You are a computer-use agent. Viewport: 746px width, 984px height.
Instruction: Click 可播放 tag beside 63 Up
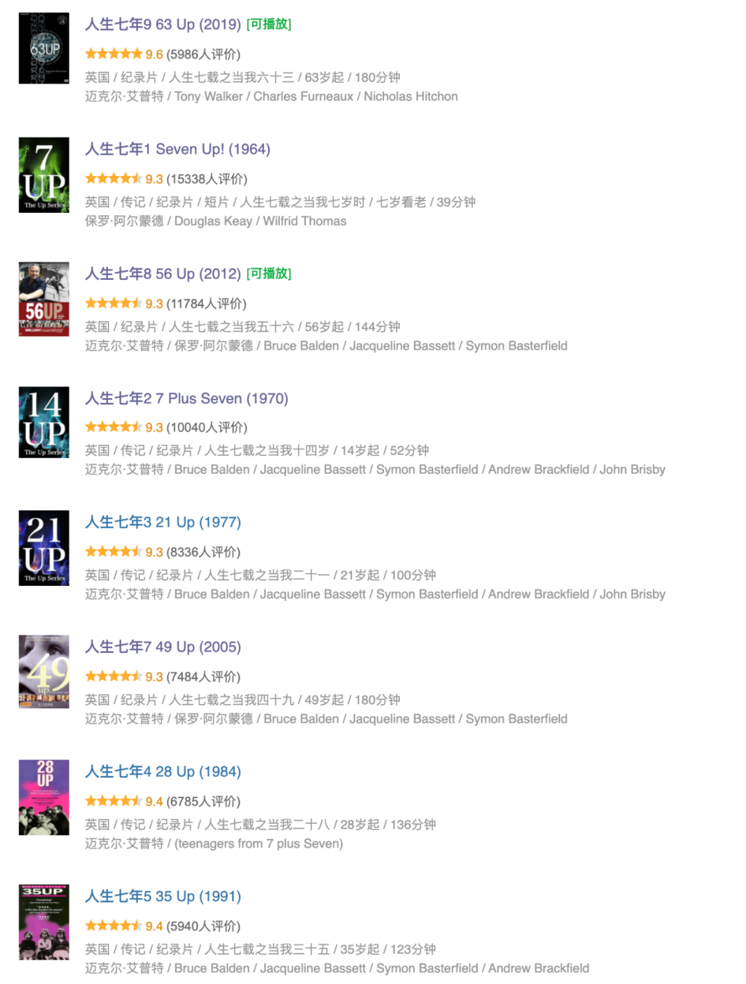pos(269,24)
